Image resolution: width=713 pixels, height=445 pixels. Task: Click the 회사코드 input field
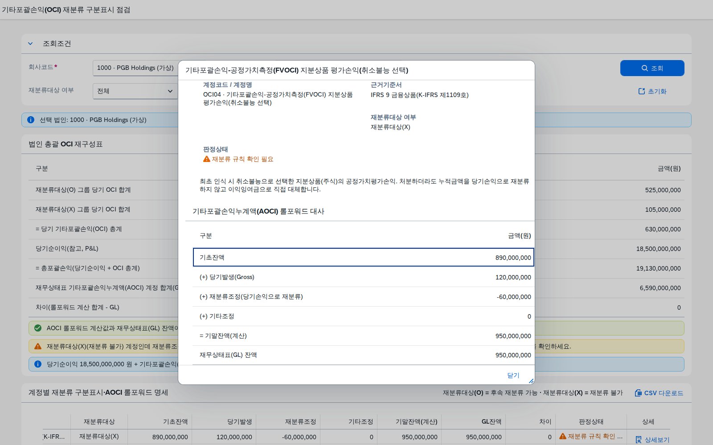[x=135, y=68]
